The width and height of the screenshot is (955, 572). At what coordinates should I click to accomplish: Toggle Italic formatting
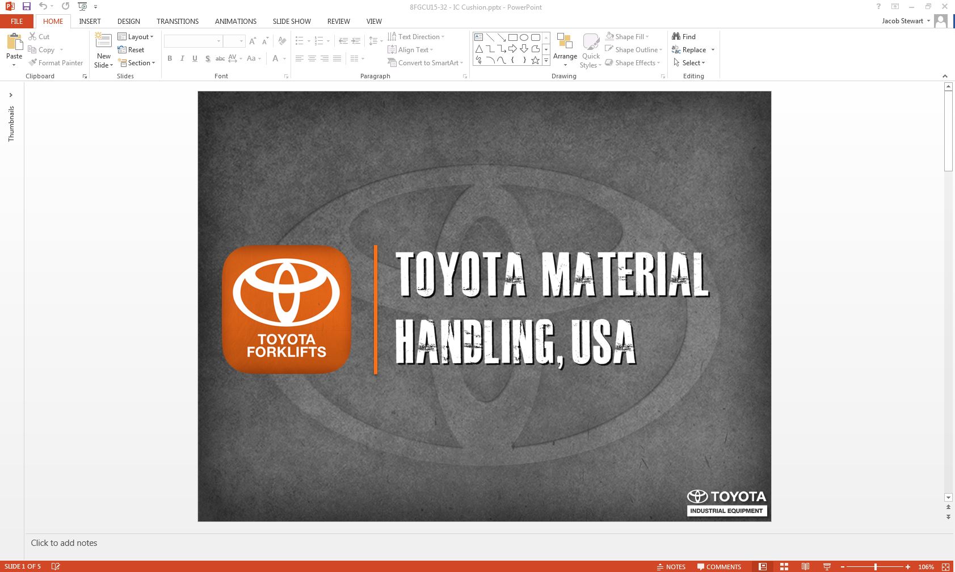coord(182,58)
